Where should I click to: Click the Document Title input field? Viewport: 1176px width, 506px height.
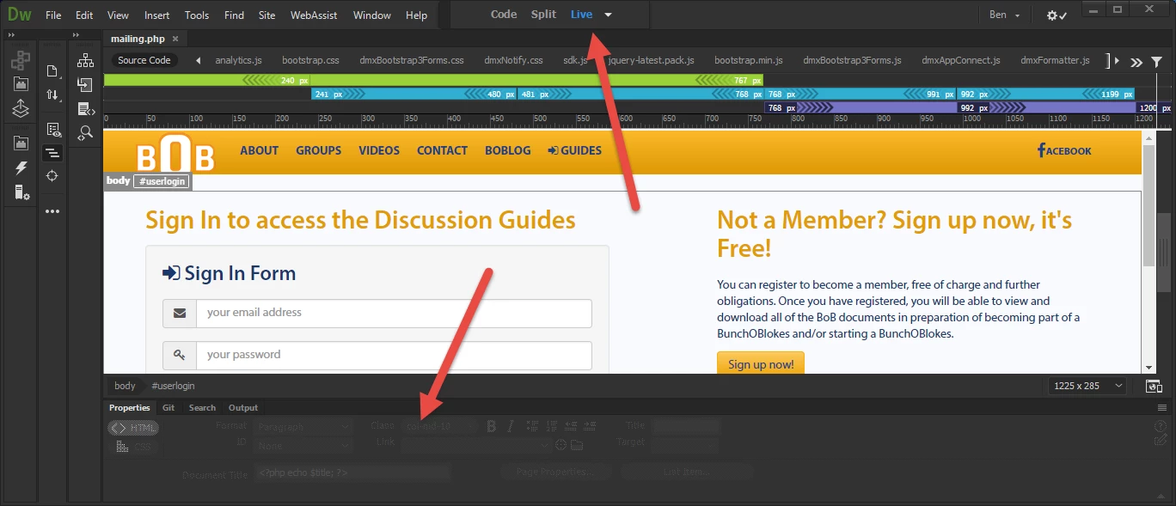pos(352,472)
